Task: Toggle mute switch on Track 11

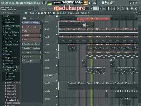Action: click(57, 89)
